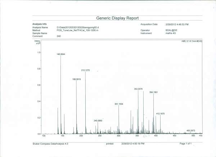The image size is (216, 157).
Task: Click y-axis tick '0.4'
Action: point(39,101)
